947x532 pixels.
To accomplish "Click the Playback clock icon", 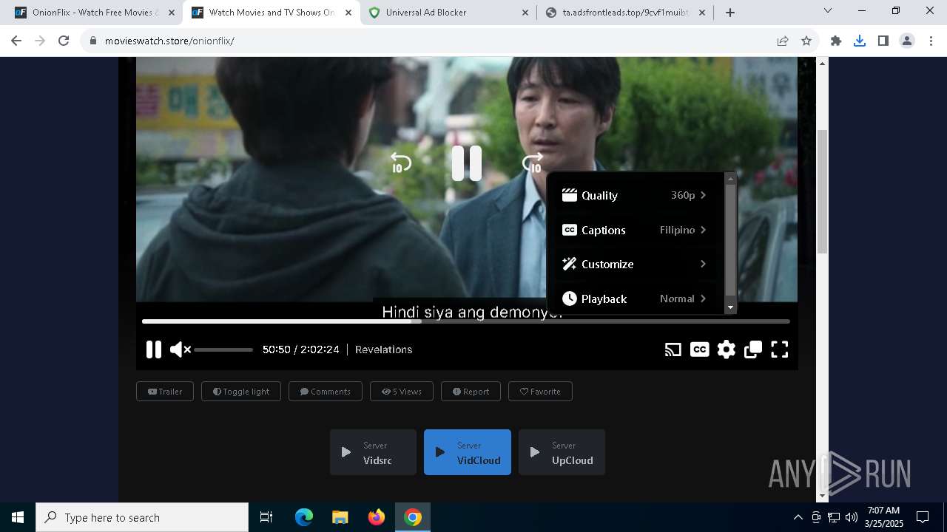I will 569,299.
